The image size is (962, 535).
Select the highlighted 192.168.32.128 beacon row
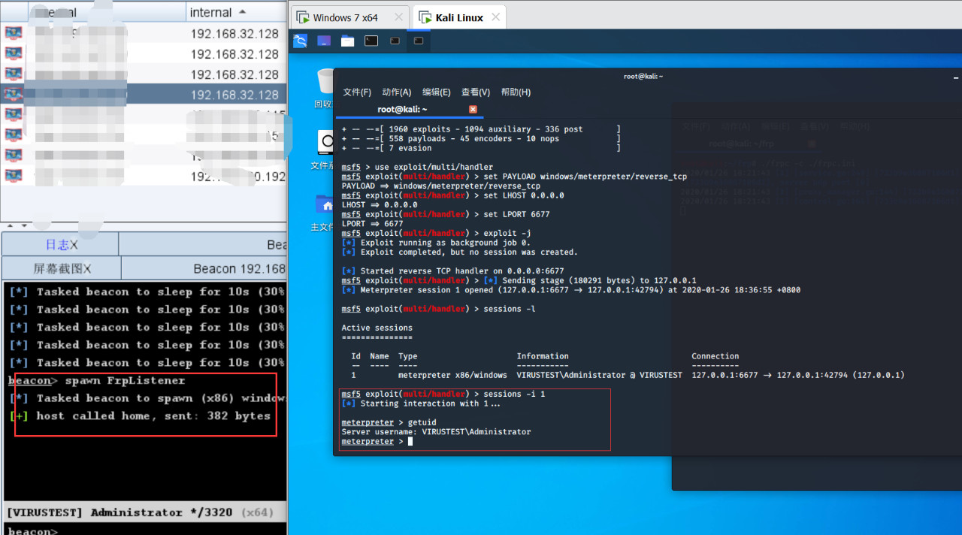(x=144, y=95)
